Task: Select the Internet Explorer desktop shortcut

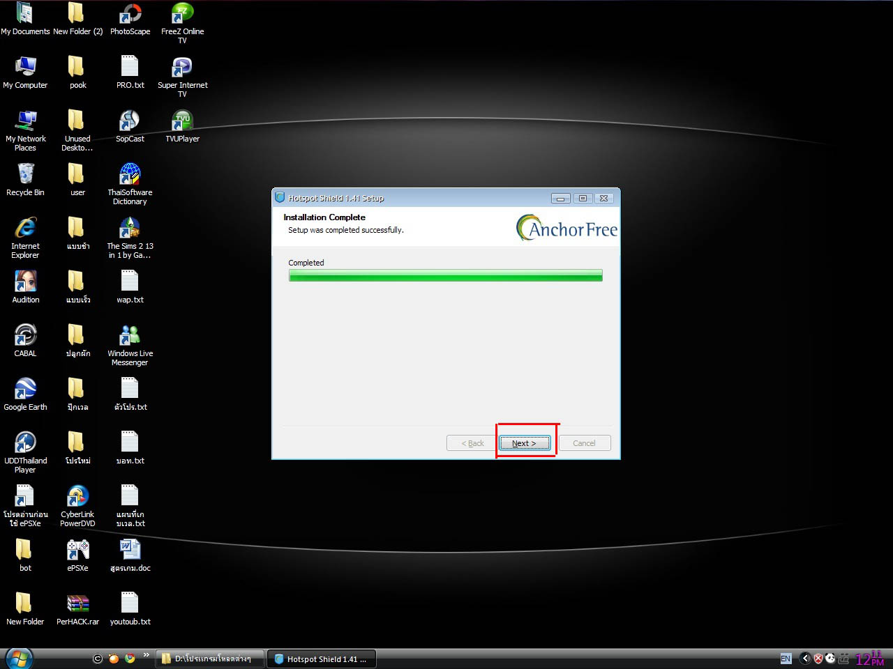Action: point(25,238)
